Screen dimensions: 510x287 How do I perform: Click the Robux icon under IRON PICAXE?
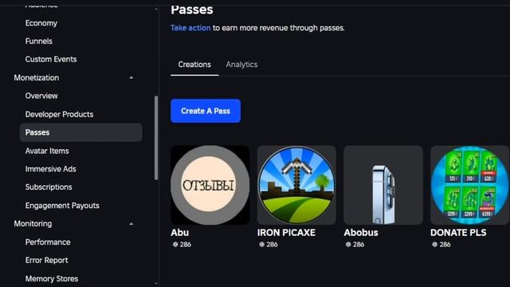point(262,245)
